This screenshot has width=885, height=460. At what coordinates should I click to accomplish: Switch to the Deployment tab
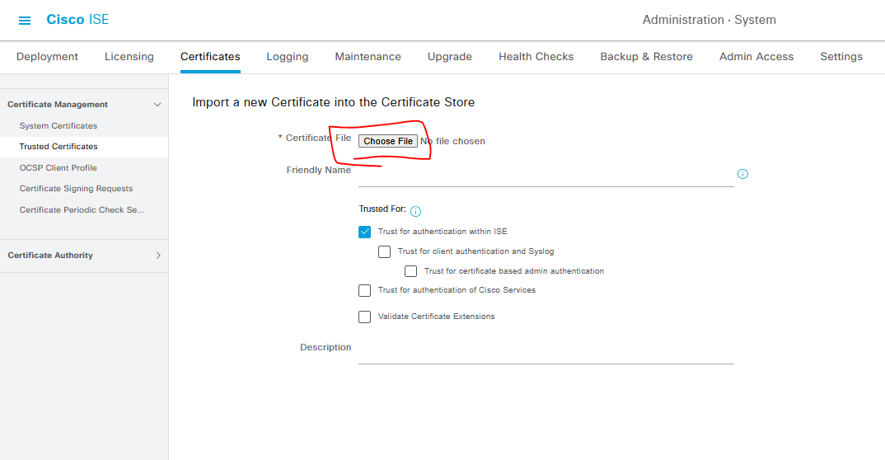[48, 56]
